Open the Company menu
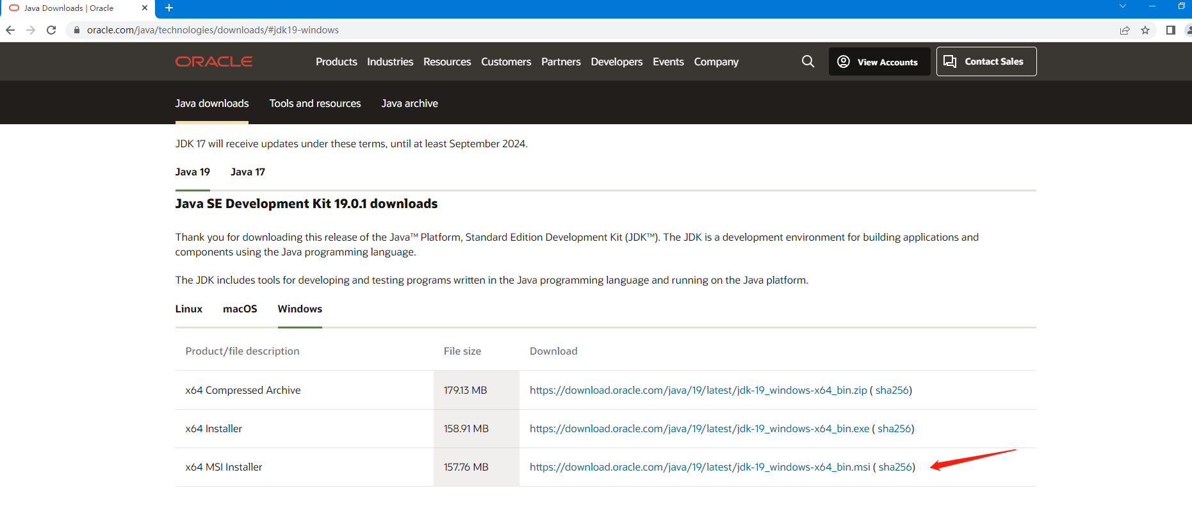 [x=716, y=61]
